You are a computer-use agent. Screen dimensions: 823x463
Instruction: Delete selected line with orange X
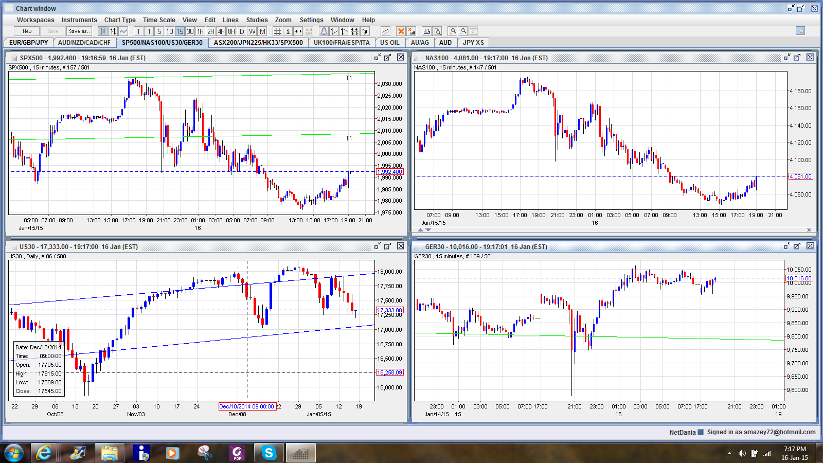click(401, 31)
